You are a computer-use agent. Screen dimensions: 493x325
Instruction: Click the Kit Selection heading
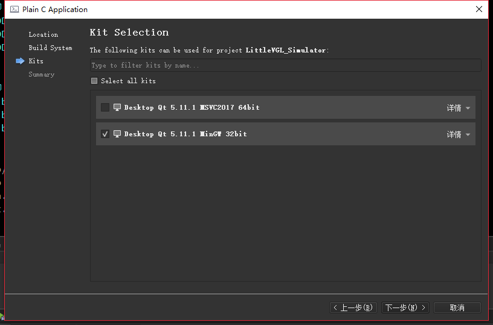coord(129,33)
